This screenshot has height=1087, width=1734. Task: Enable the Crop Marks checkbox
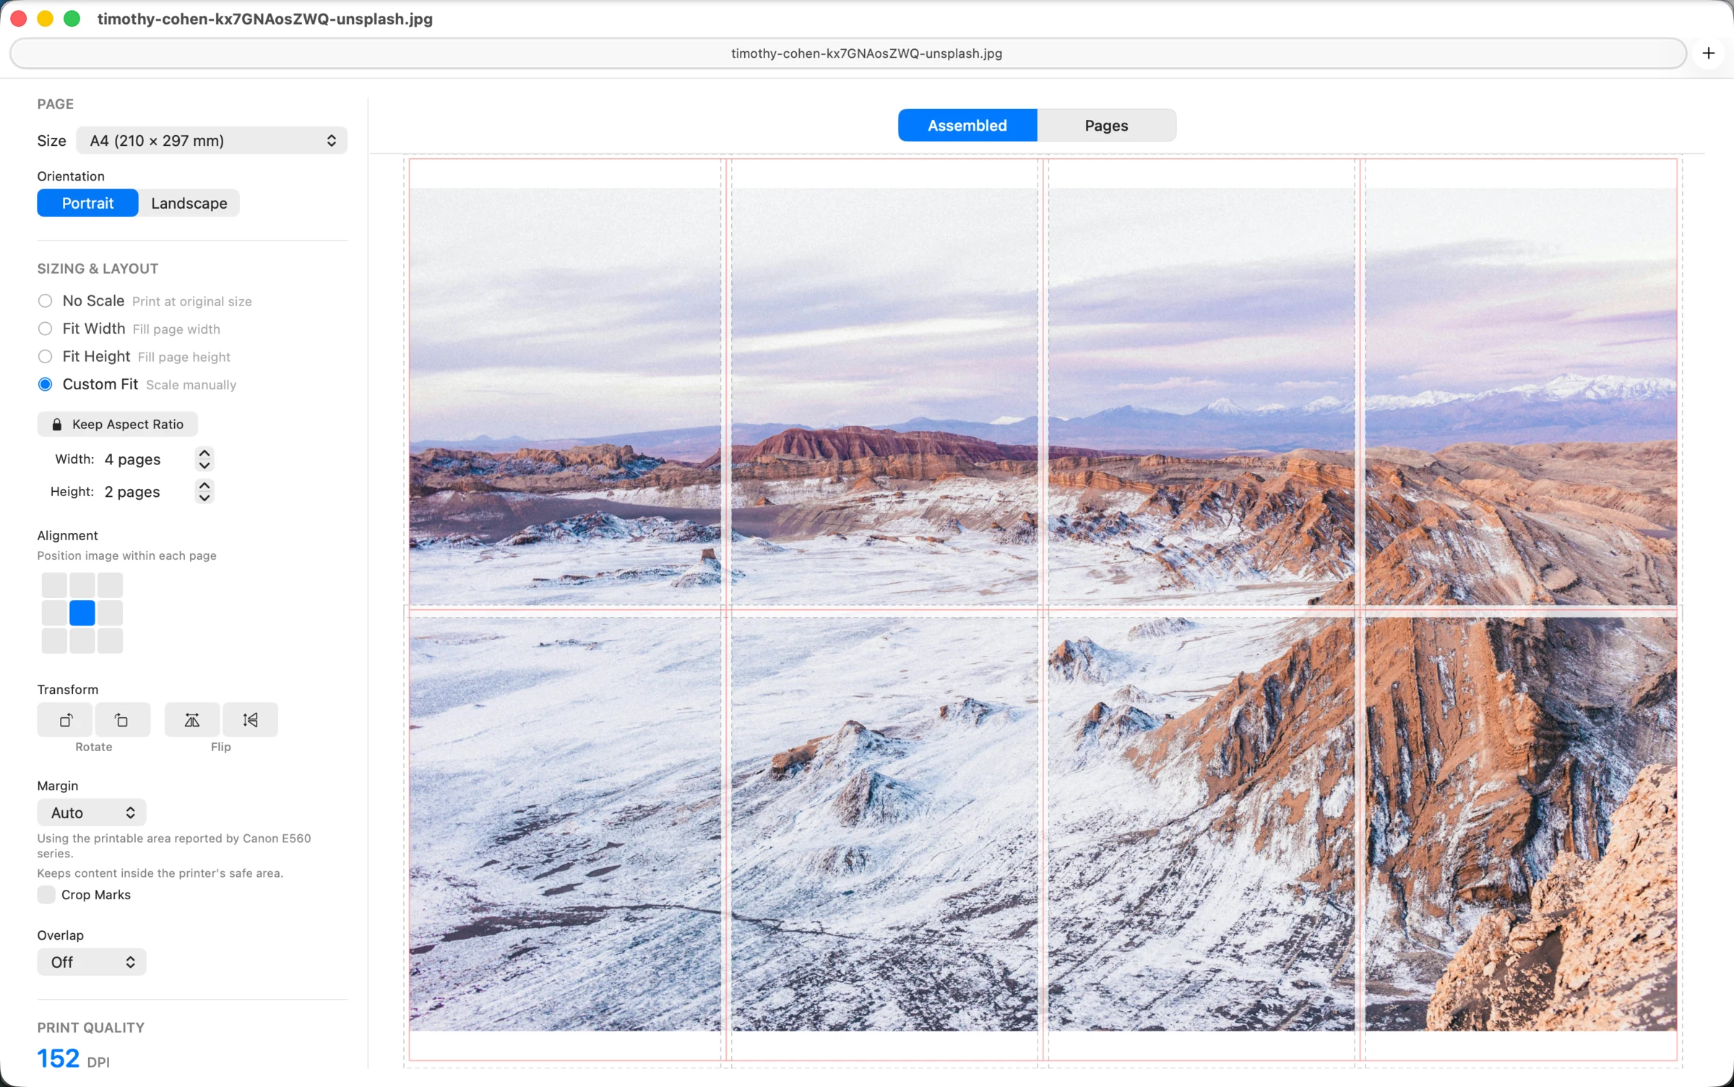tap(46, 894)
